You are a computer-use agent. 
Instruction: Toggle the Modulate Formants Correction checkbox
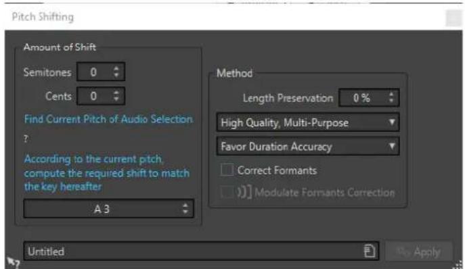[227, 192]
